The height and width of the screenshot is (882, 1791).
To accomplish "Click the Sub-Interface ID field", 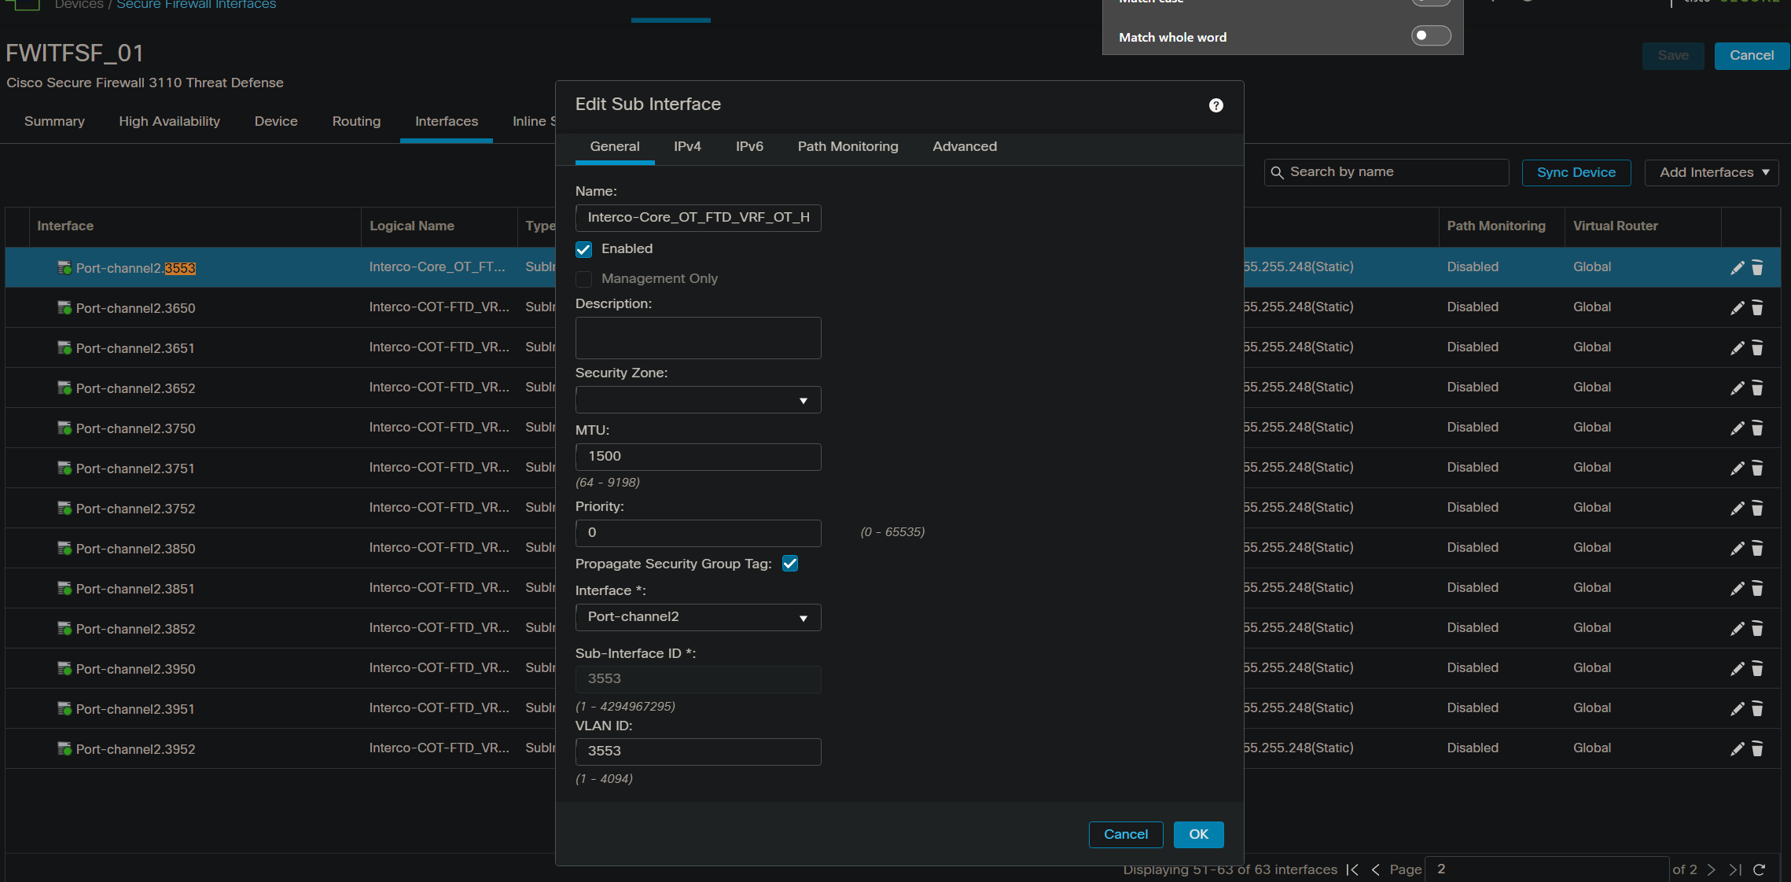I will point(698,679).
